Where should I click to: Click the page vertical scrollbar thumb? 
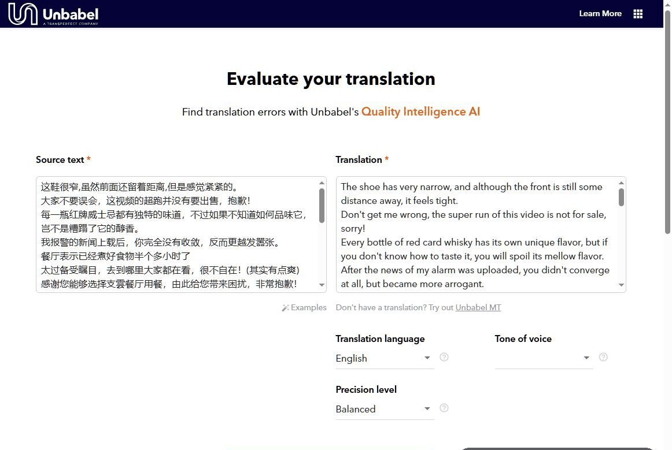[x=667, y=122]
